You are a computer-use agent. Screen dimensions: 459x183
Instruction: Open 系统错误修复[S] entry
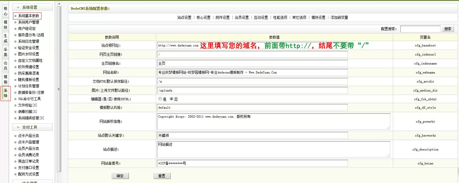pyautogui.click(x=31, y=118)
